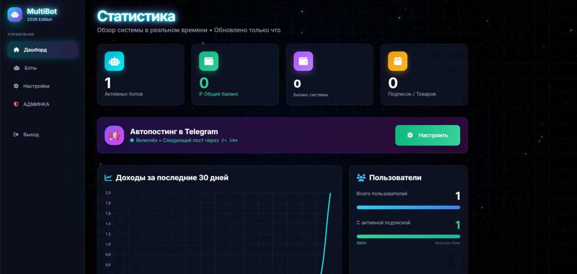This screenshot has height=274, width=577.
Task: Click the 2026 Edition subtitle
Action: pos(40,19)
